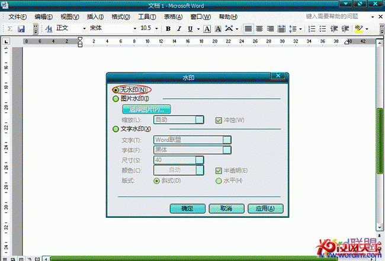This screenshot has width=385, height=261.
Task: Apply distributed alignment
Action: [281, 28]
